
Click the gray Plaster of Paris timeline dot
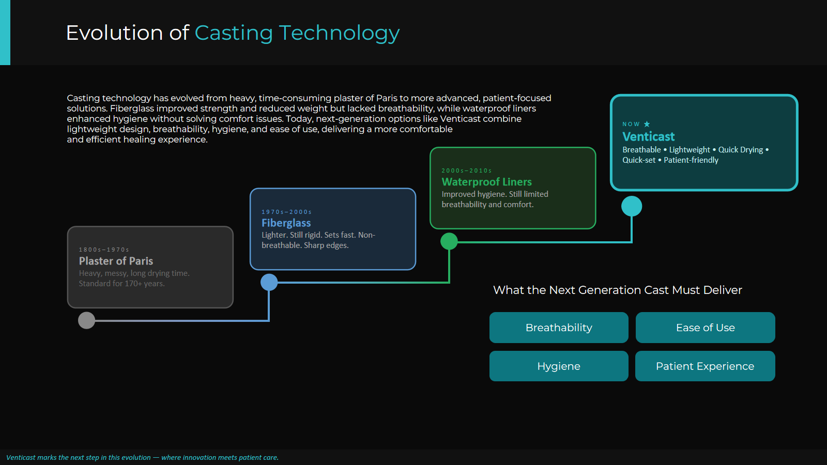[87, 320]
